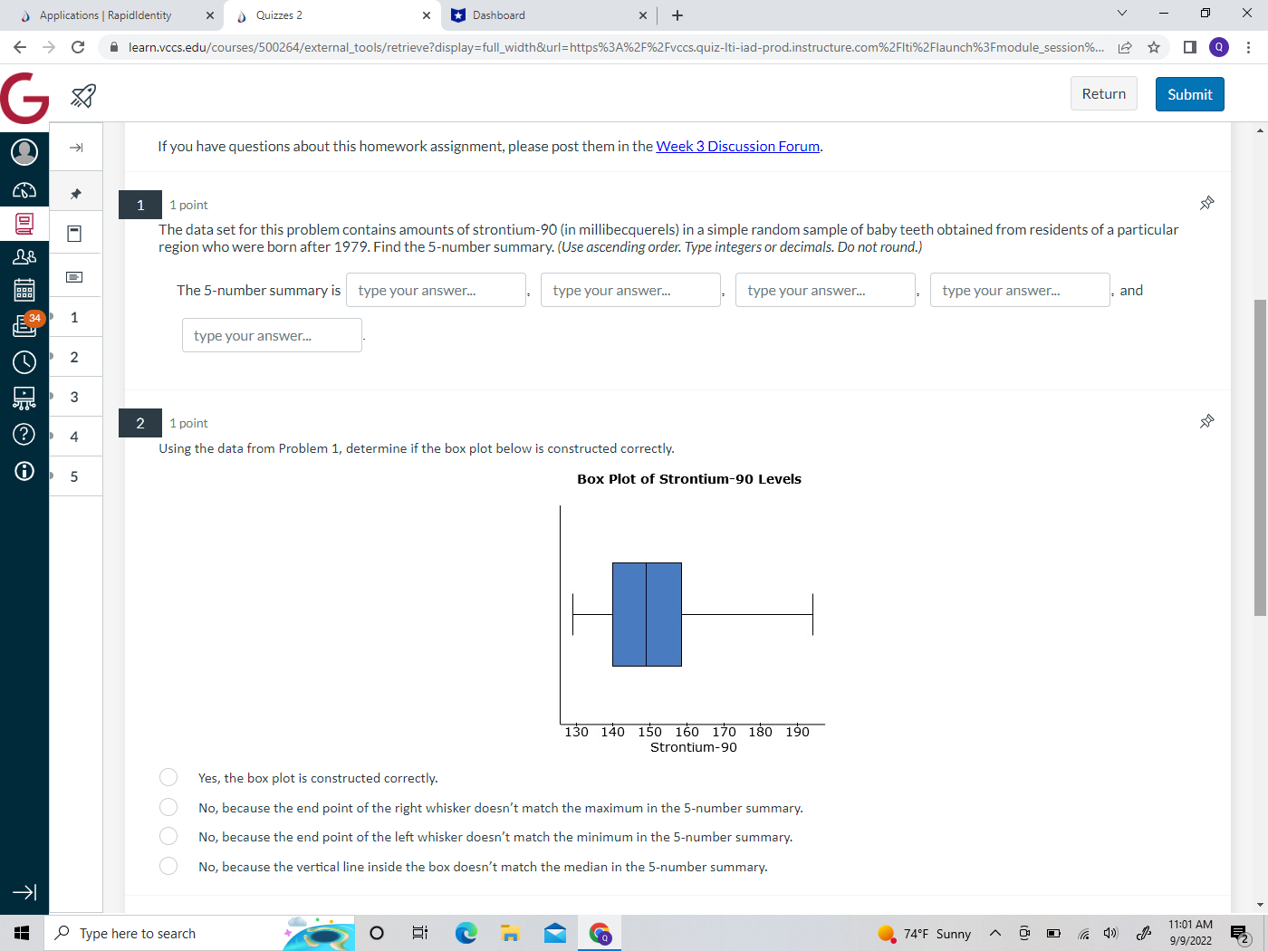Open the Week 3 Discussion Forum link
The width and height of the screenshot is (1268, 951).
737,146
